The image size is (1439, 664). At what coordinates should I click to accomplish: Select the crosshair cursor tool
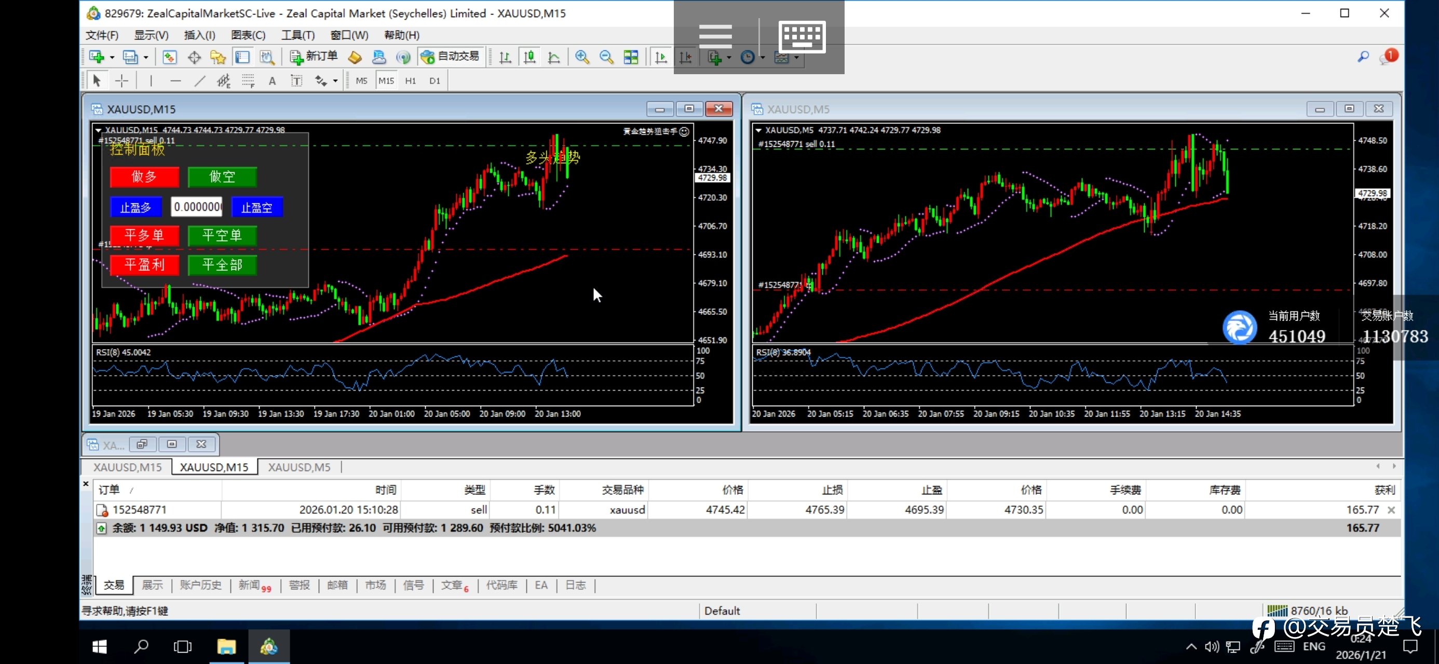point(121,81)
